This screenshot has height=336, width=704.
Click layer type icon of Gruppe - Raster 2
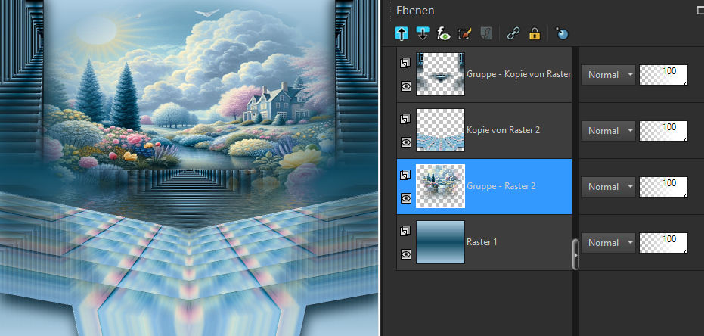(405, 175)
